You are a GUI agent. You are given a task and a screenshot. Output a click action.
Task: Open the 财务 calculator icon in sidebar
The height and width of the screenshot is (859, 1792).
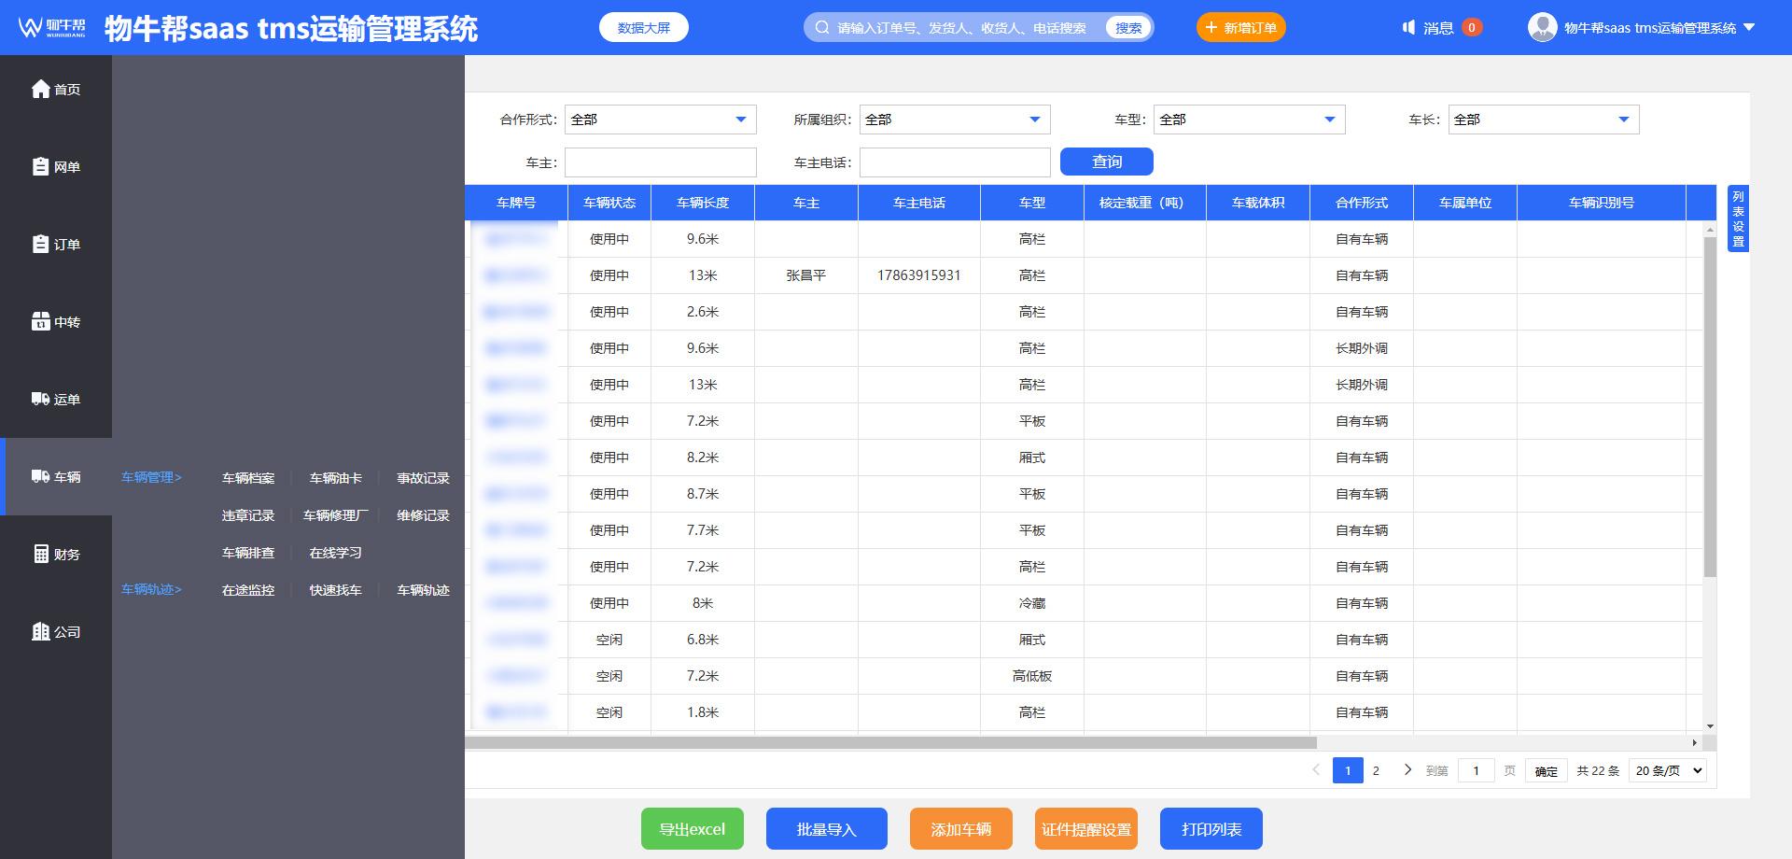click(x=41, y=554)
